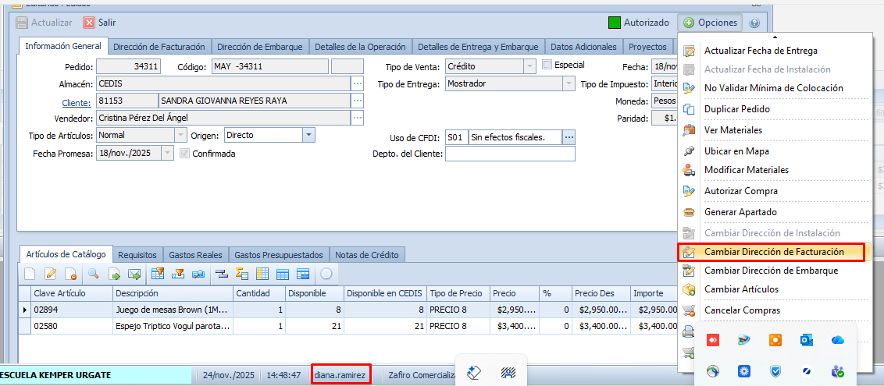Toggle the Especial checkbox

tap(547, 65)
